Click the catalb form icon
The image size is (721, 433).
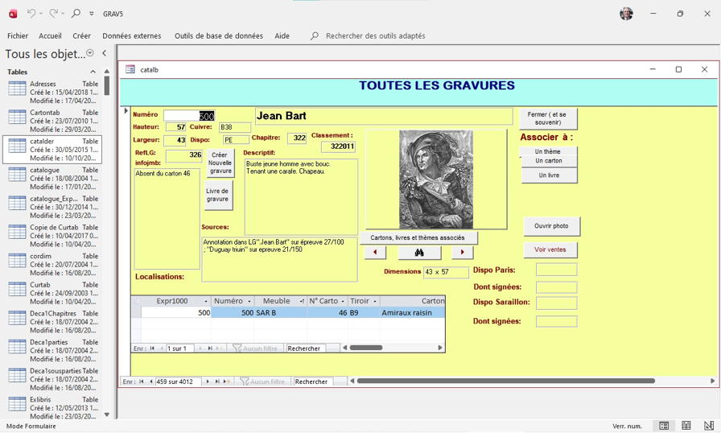tap(130, 69)
